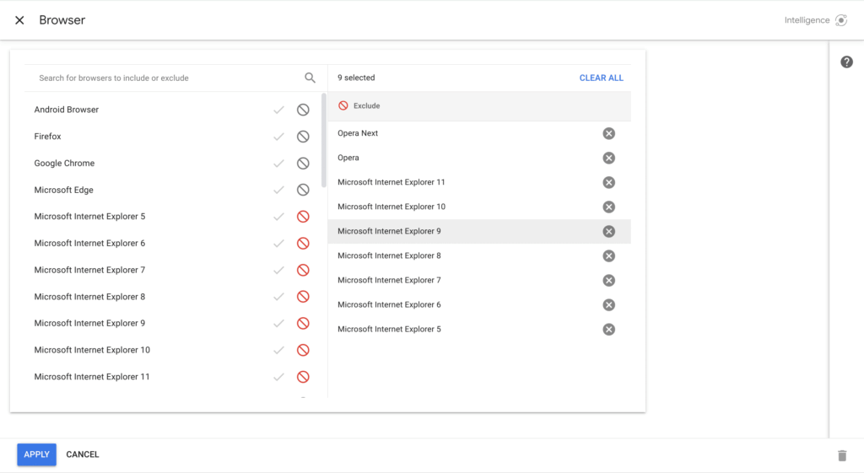Remove Opera Next from selected list
Screen dimensions: 864x473
click(x=608, y=133)
